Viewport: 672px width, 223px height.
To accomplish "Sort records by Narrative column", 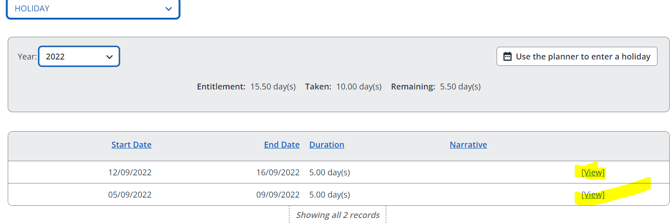I will (x=468, y=144).
